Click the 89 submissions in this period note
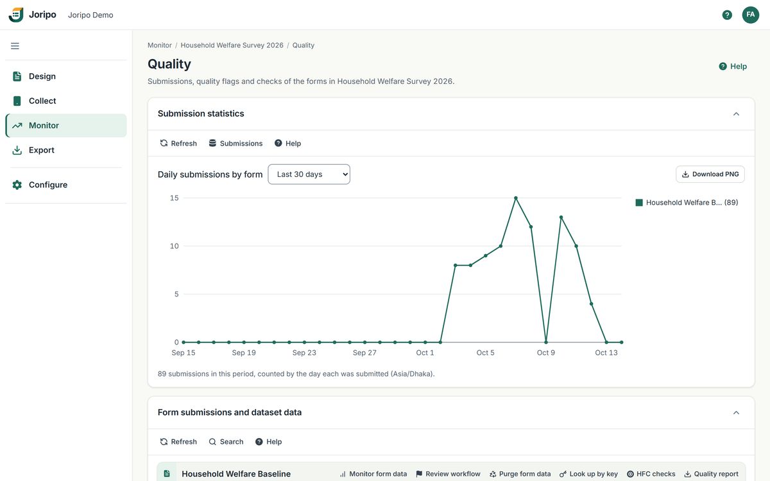 296,374
